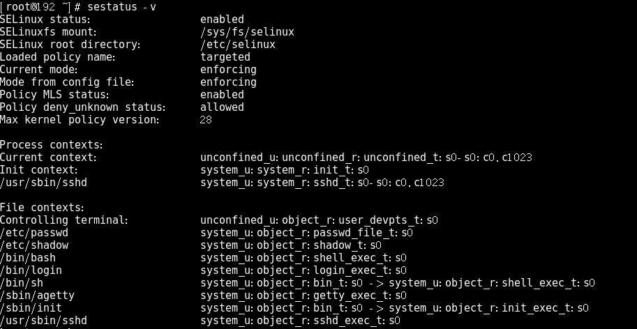Click the Controlling terminal label
Screen dimensions: 637x329
[x=64, y=220]
